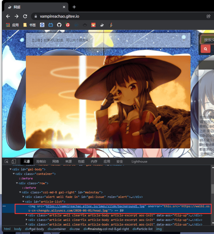Click the share page icon in address bar

coord(208,16)
